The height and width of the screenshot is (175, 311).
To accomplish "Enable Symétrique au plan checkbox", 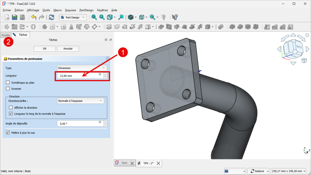I will click(x=8, y=83).
